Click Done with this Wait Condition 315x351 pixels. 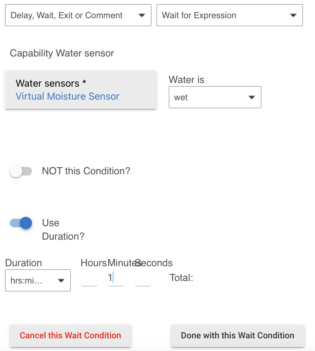pos(238,336)
